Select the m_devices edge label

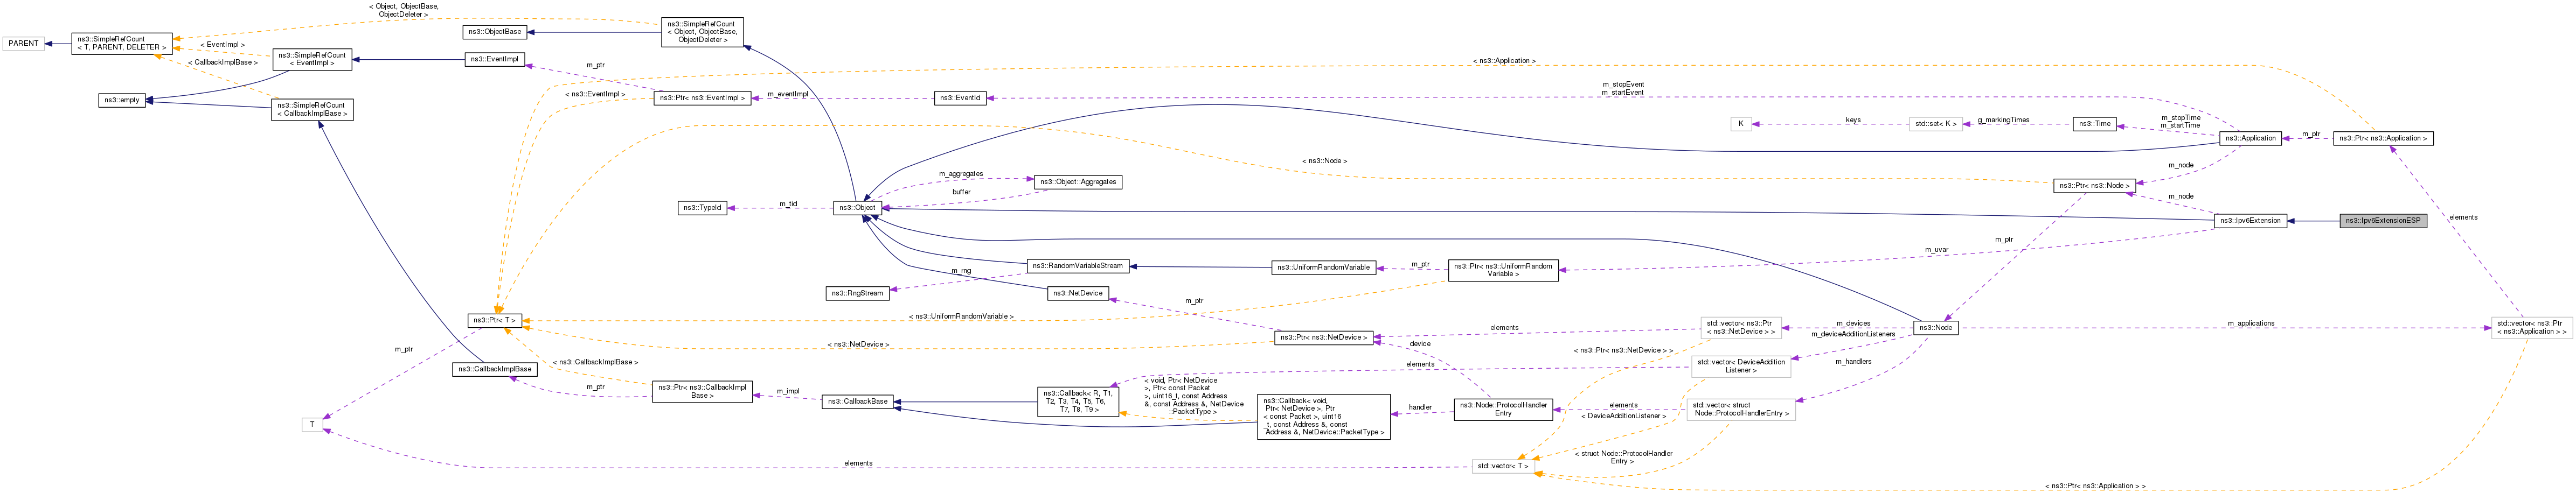1853,323
